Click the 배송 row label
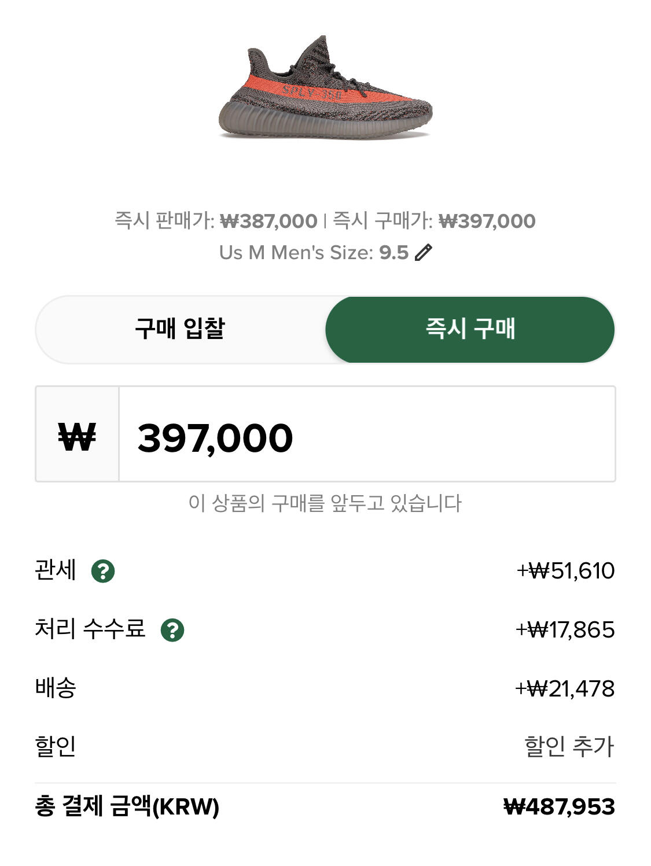Image resolution: width=651 pixels, height=866 pixels. point(56,688)
